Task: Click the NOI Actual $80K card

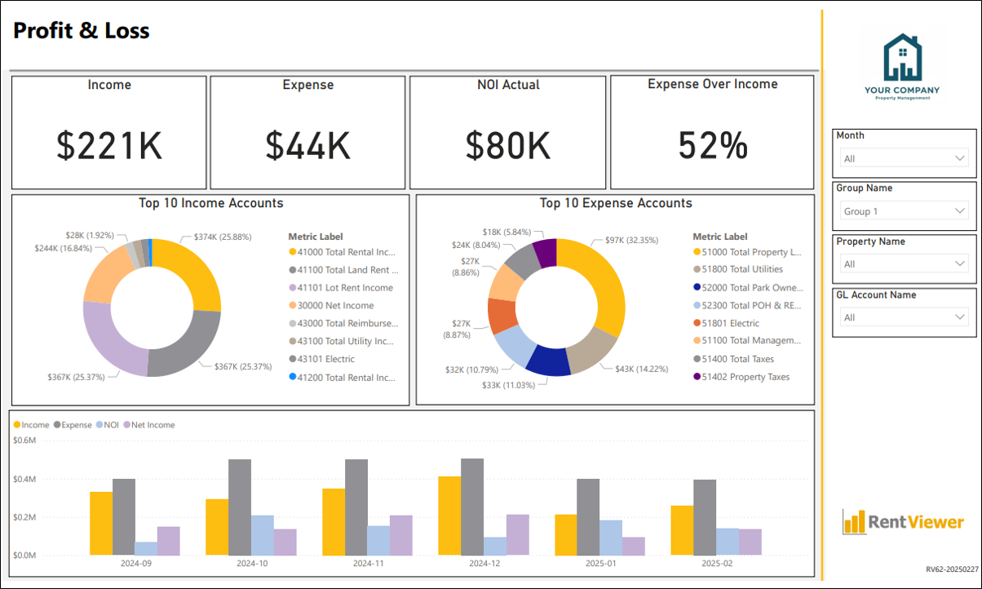Action: pos(508,133)
